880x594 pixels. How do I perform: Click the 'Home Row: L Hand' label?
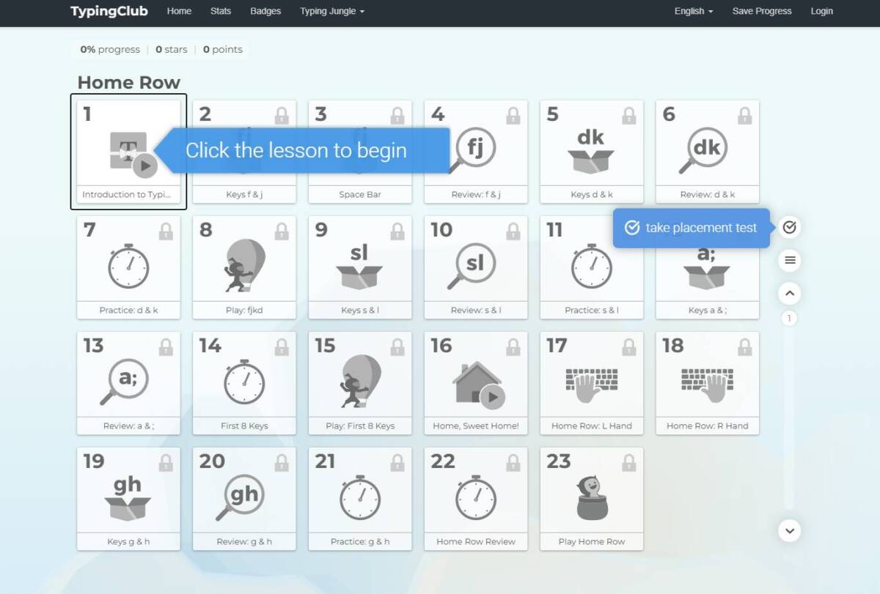click(x=591, y=426)
